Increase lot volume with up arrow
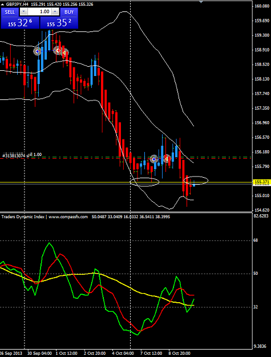This screenshot has width=271, height=357. 55,11
